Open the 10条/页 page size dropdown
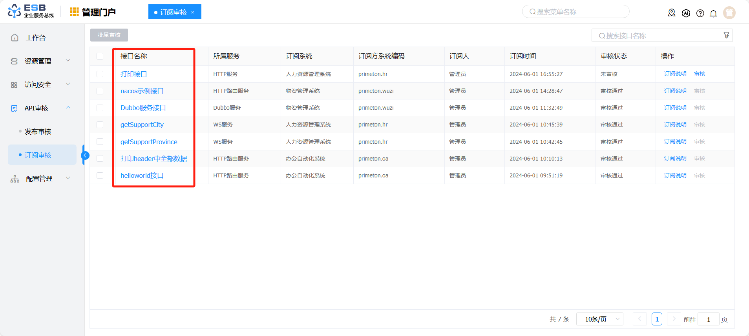 [599, 319]
